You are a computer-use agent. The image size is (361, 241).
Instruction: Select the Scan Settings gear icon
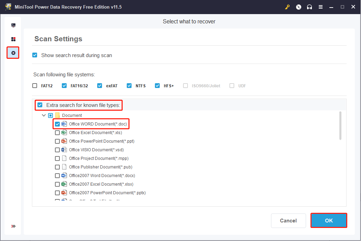click(13, 53)
